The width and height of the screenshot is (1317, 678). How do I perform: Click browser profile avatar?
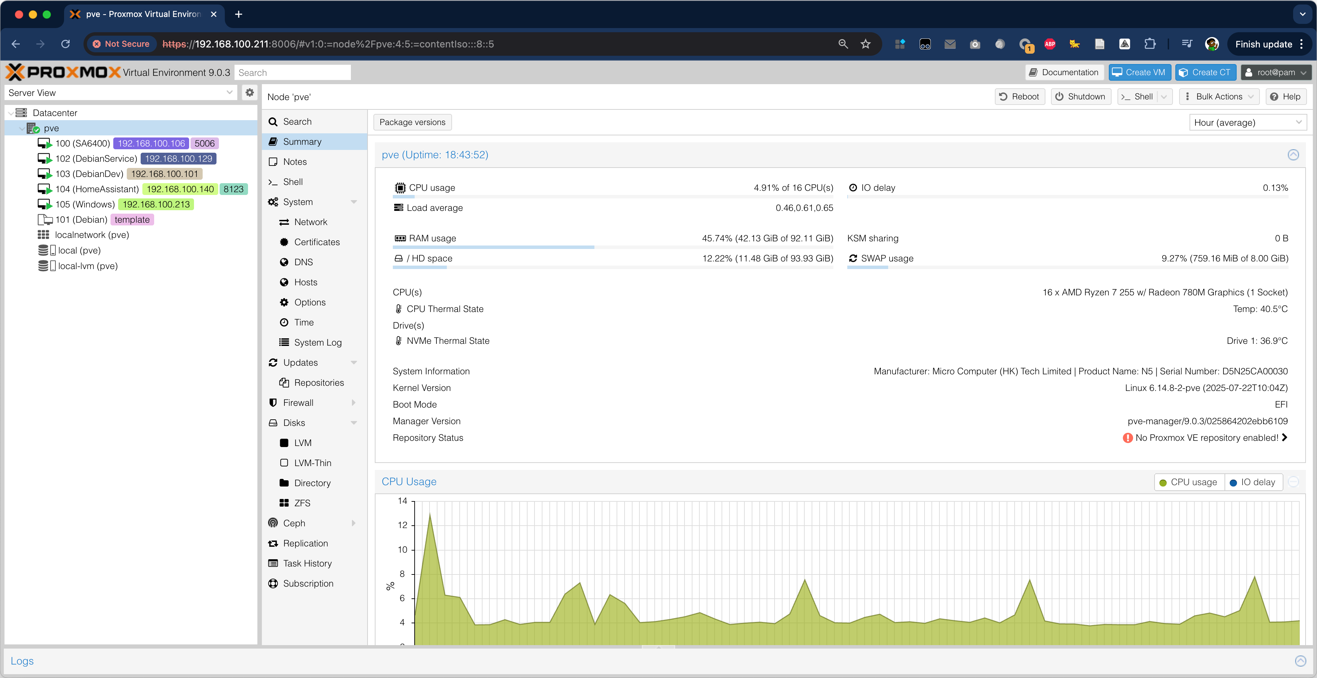click(x=1212, y=44)
